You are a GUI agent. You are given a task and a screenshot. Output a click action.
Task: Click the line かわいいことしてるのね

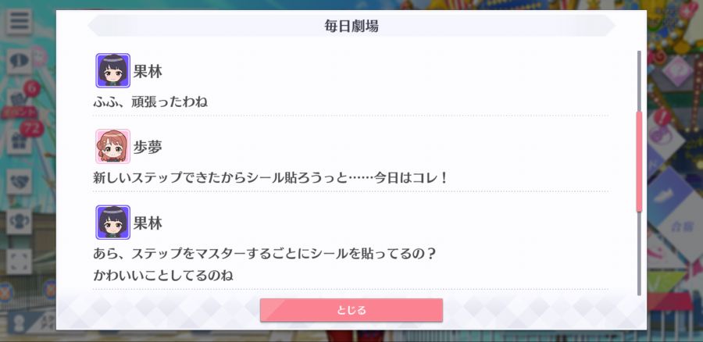[163, 275]
